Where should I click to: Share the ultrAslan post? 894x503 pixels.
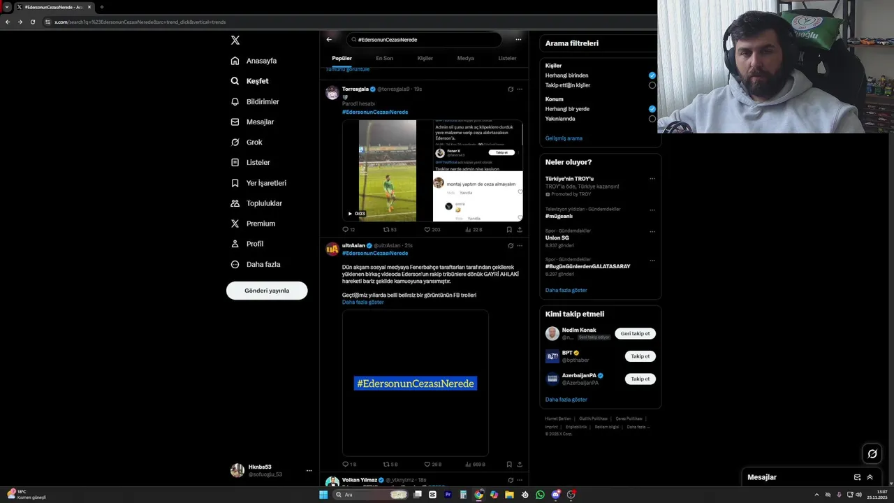(x=520, y=465)
